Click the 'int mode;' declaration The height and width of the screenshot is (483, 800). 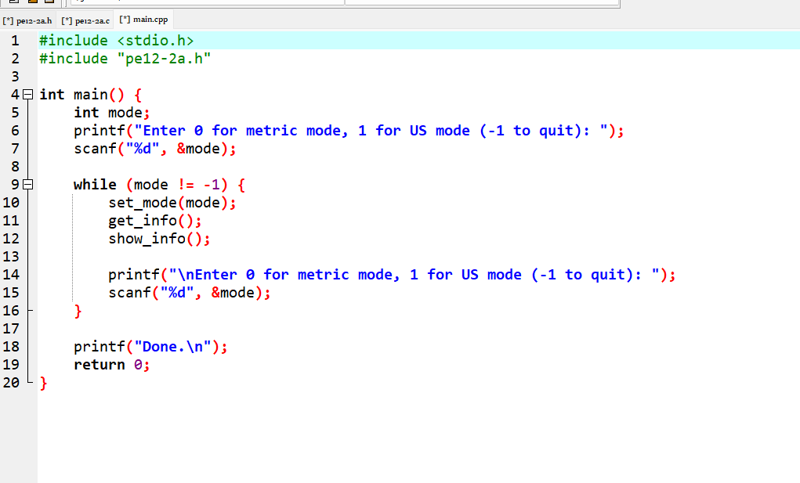pos(112,113)
